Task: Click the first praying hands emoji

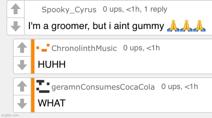Action: (x=173, y=26)
